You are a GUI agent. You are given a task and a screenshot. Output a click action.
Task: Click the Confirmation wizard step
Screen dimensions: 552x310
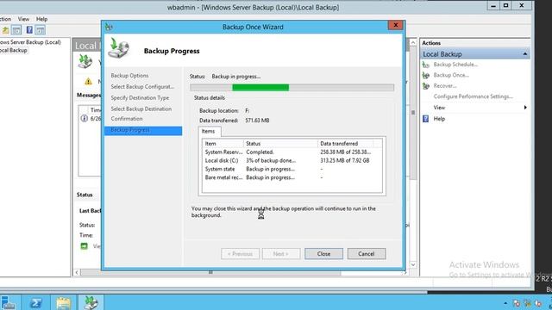(127, 119)
